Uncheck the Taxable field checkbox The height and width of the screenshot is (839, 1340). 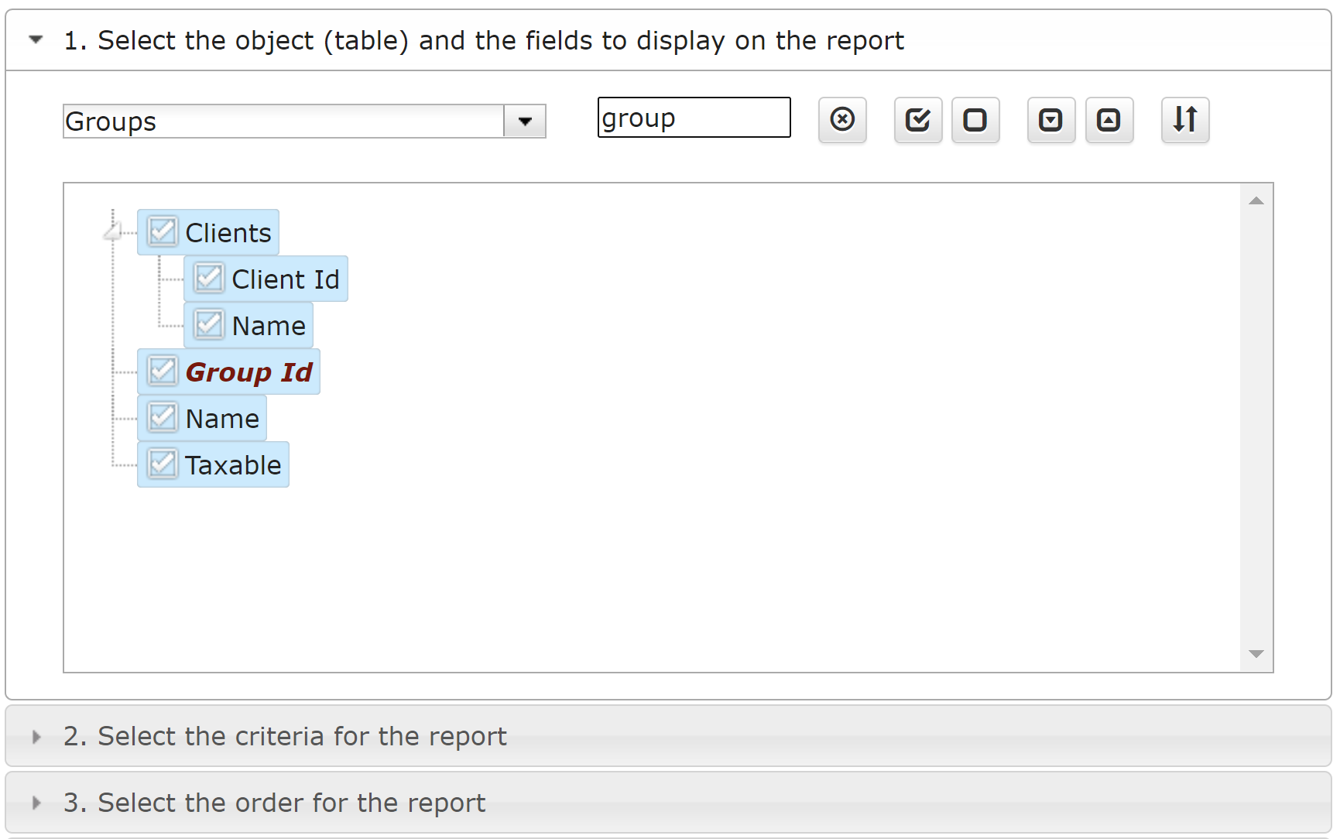tap(163, 464)
